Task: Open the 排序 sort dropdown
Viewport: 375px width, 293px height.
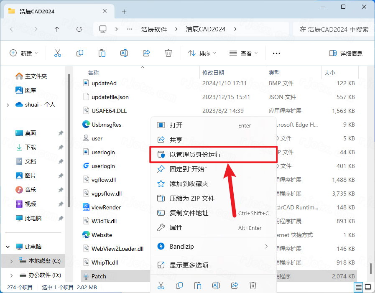Action: [202, 53]
